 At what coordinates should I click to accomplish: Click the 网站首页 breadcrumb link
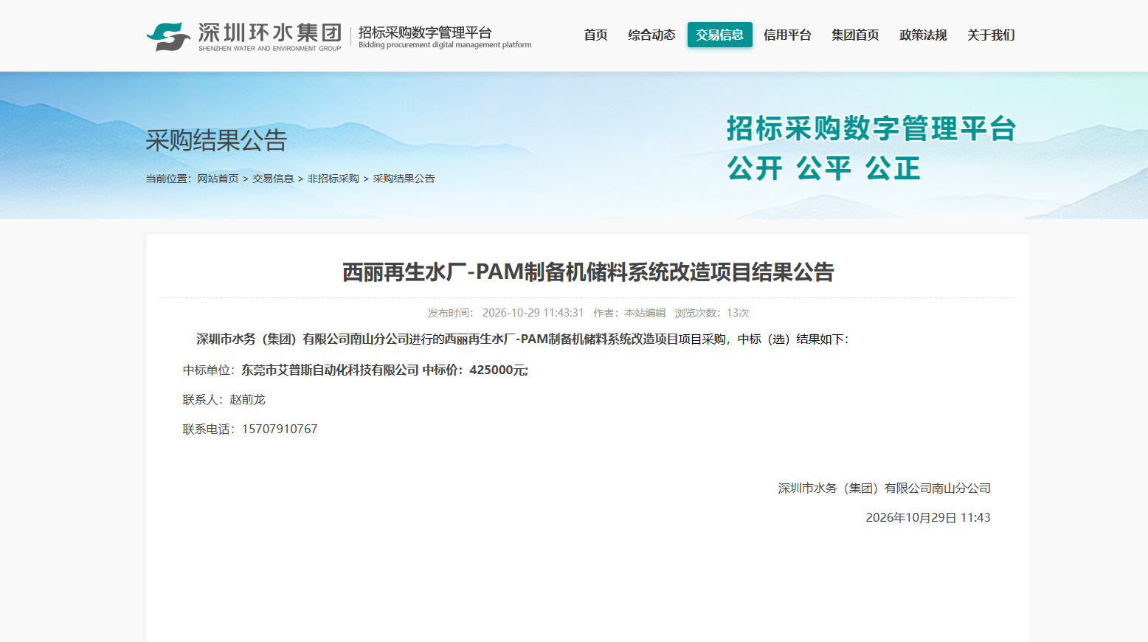(218, 179)
